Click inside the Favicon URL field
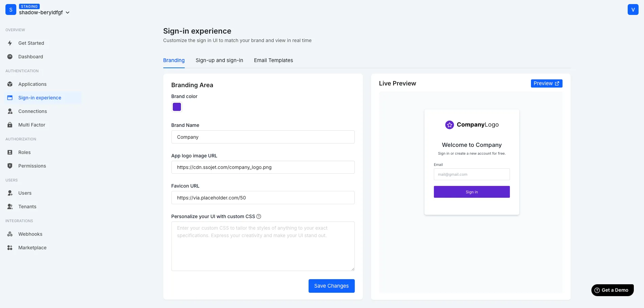 [263, 197]
